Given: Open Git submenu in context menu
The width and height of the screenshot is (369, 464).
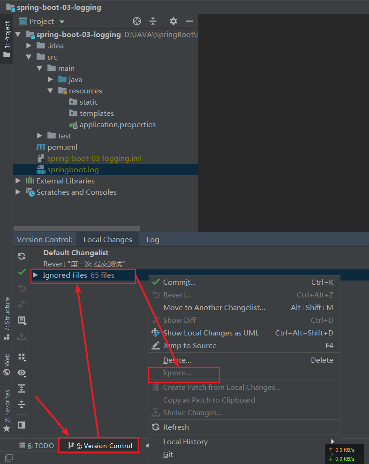Looking at the screenshot, I should (244, 455).
